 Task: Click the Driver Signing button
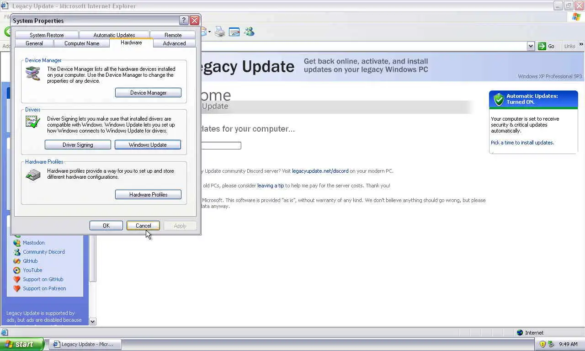tap(78, 145)
